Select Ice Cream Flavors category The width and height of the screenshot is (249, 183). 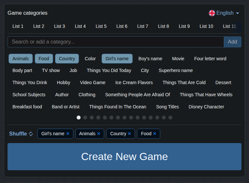(134, 82)
